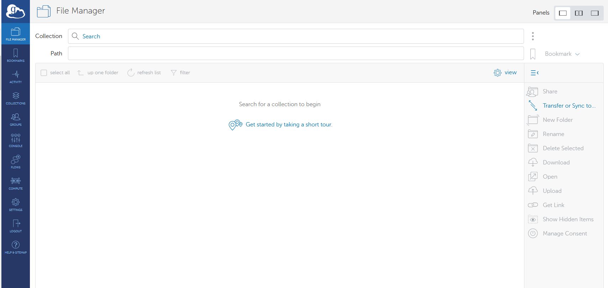Click the refresh list button
This screenshot has height=288, width=608.
[144, 73]
